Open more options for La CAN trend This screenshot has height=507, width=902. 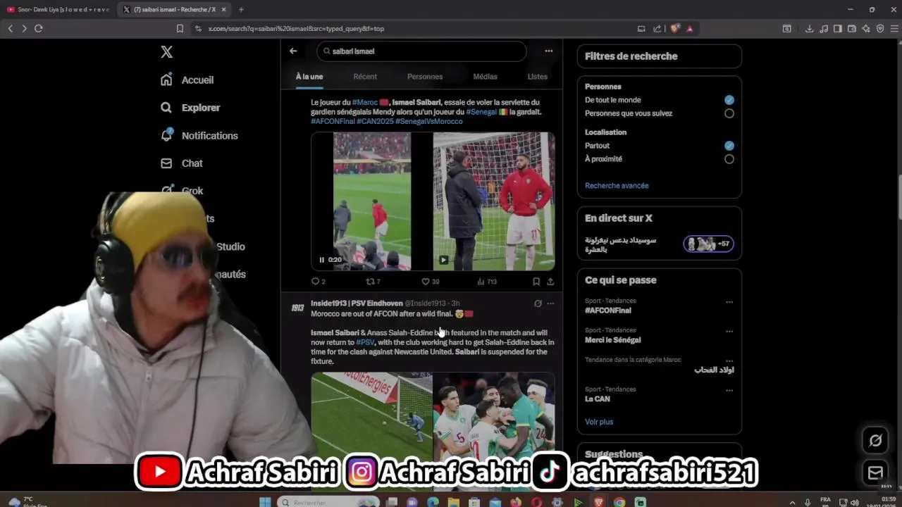(729, 391)
